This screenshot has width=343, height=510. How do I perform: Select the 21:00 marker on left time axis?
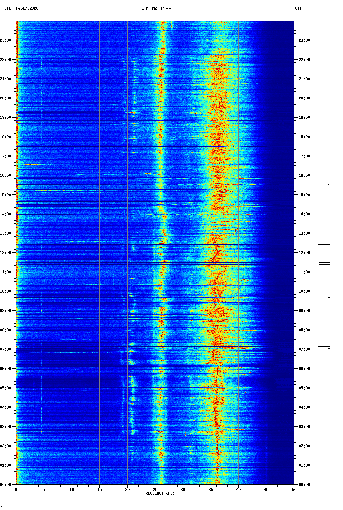[6, 79]
